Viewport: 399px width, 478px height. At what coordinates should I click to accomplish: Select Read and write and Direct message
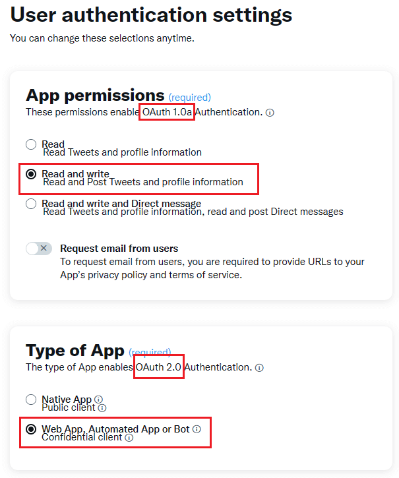[31, 204]
